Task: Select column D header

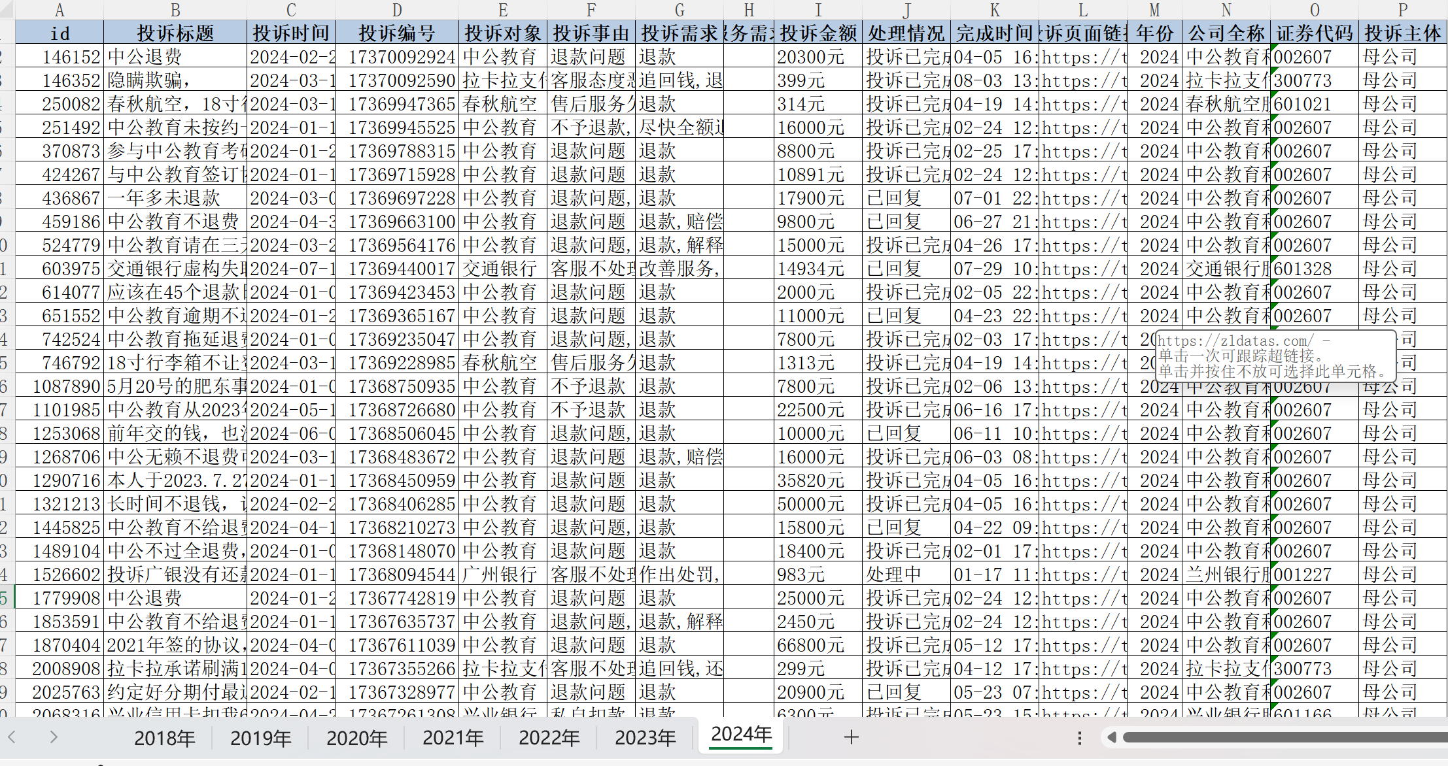Action: tap(396, 10)
